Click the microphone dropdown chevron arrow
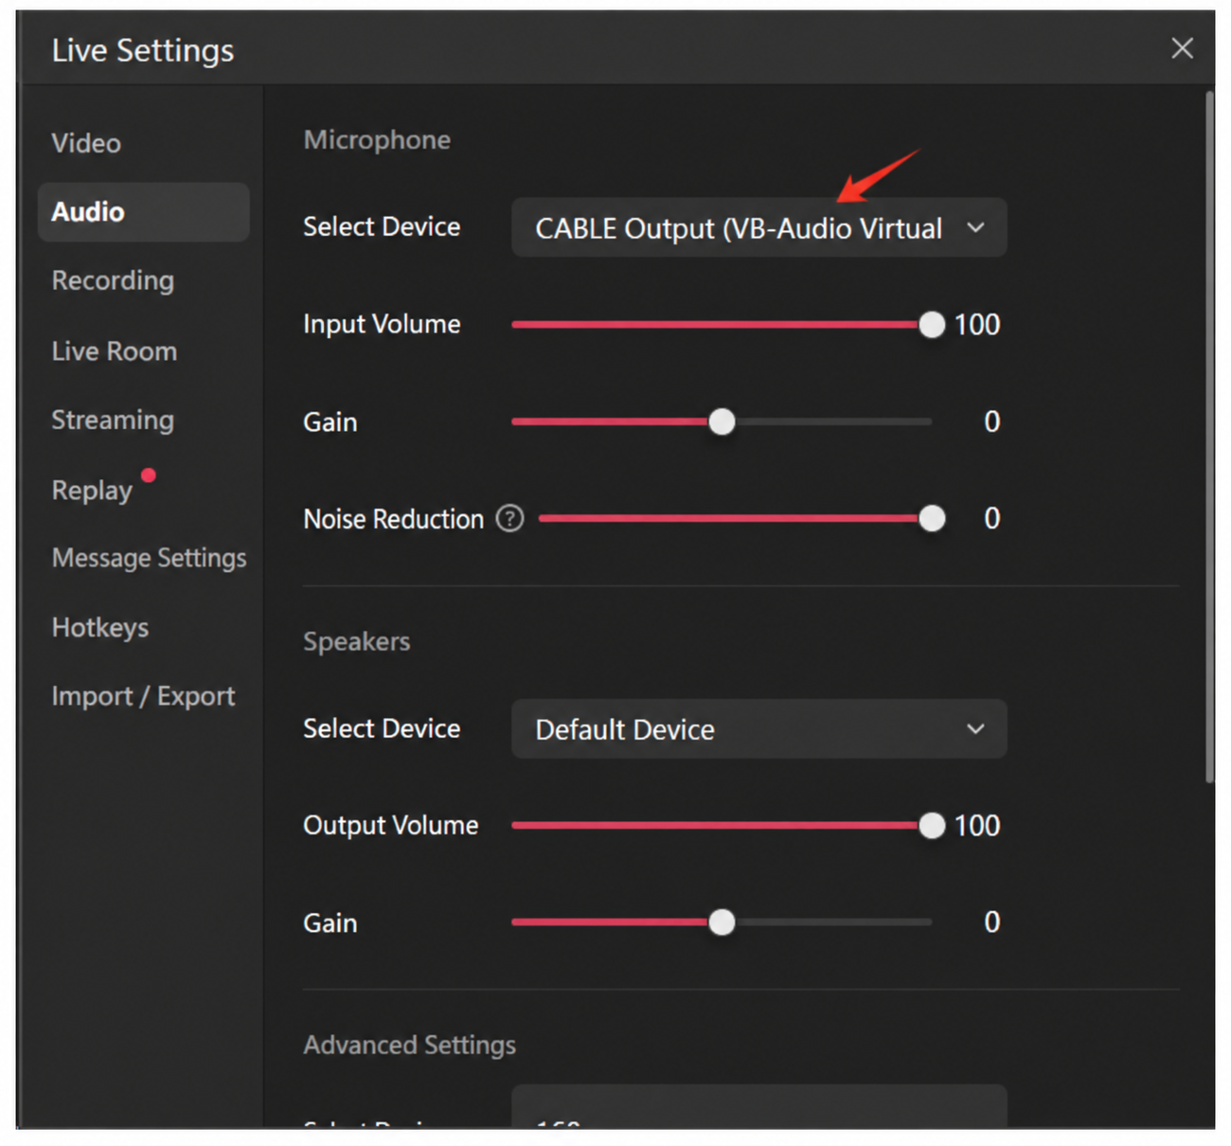The height and width of the screenshot is (1146, 1231). pyautogui.click(x=975, y=227)
